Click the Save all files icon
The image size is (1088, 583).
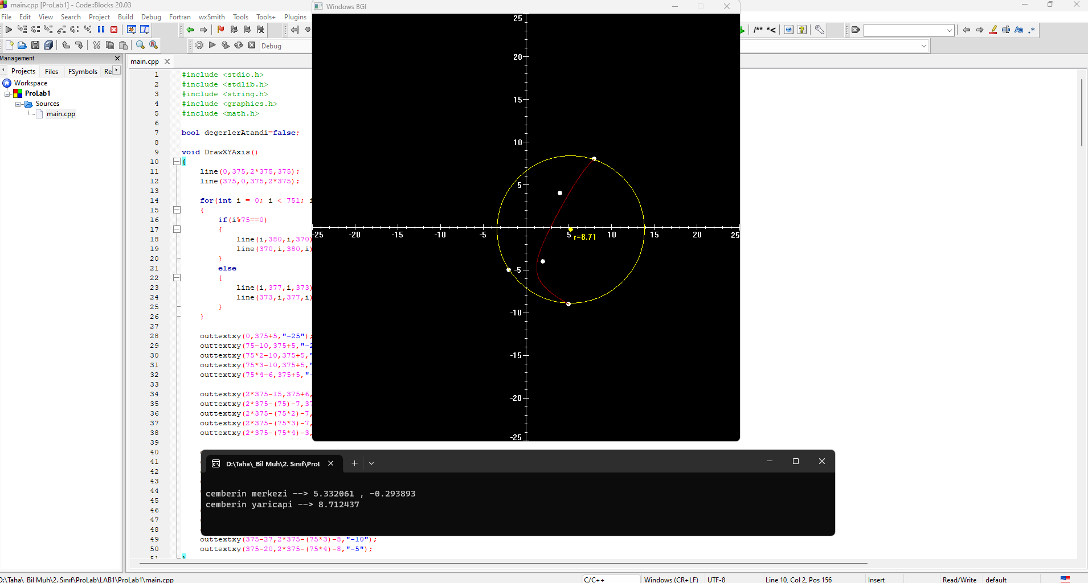[48, 45]
